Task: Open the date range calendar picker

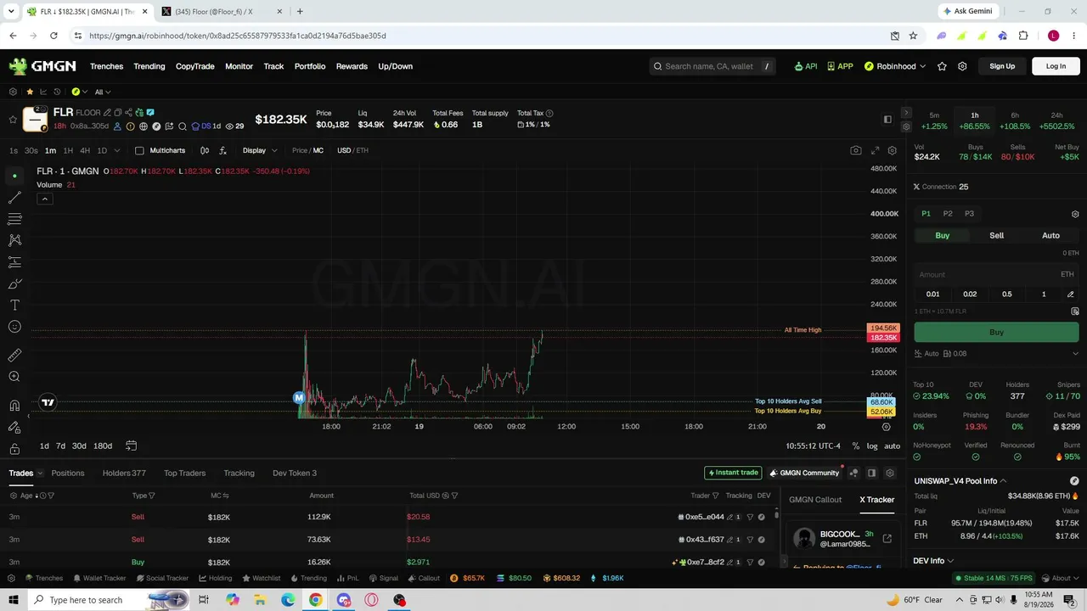Action: tap(131, 446)
